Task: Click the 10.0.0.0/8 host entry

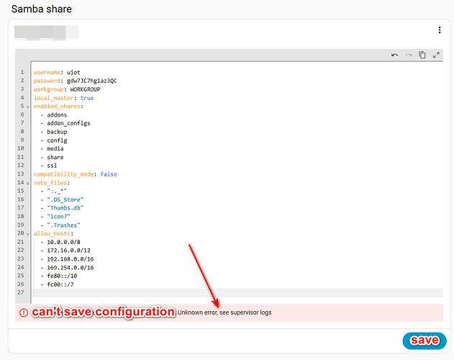Action: pyautogui.click(x=64, y=242)
